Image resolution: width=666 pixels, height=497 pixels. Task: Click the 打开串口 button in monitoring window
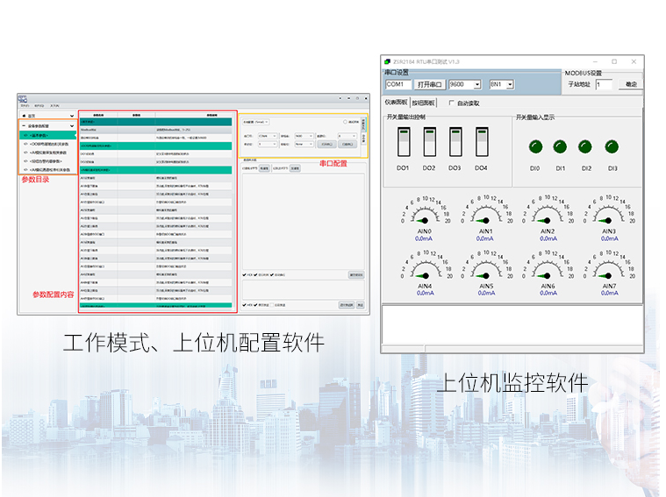coord(430,84)
